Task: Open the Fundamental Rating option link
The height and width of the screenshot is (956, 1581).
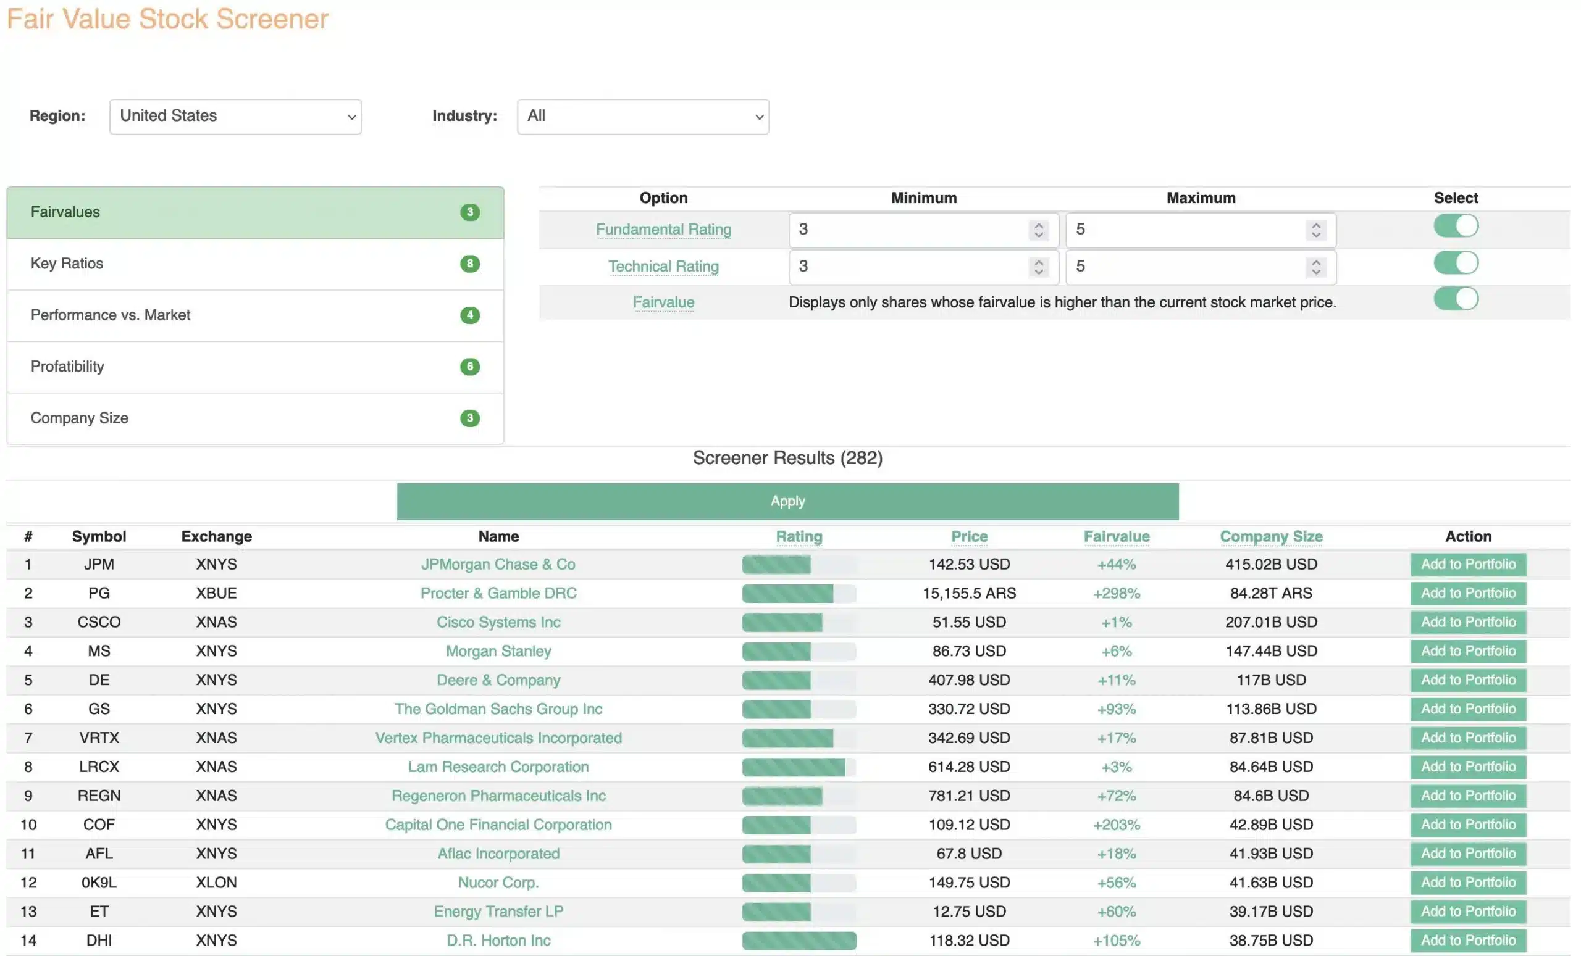Action: pyautogui.click(x=663, y=230)
